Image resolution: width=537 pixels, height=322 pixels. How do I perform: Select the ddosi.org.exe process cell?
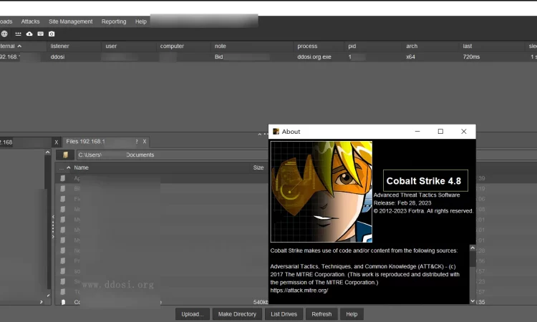[314, 57]
